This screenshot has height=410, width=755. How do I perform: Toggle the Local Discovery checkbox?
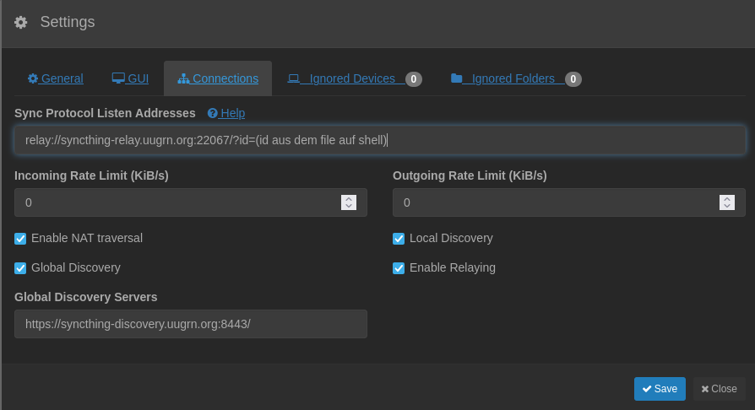399,239
